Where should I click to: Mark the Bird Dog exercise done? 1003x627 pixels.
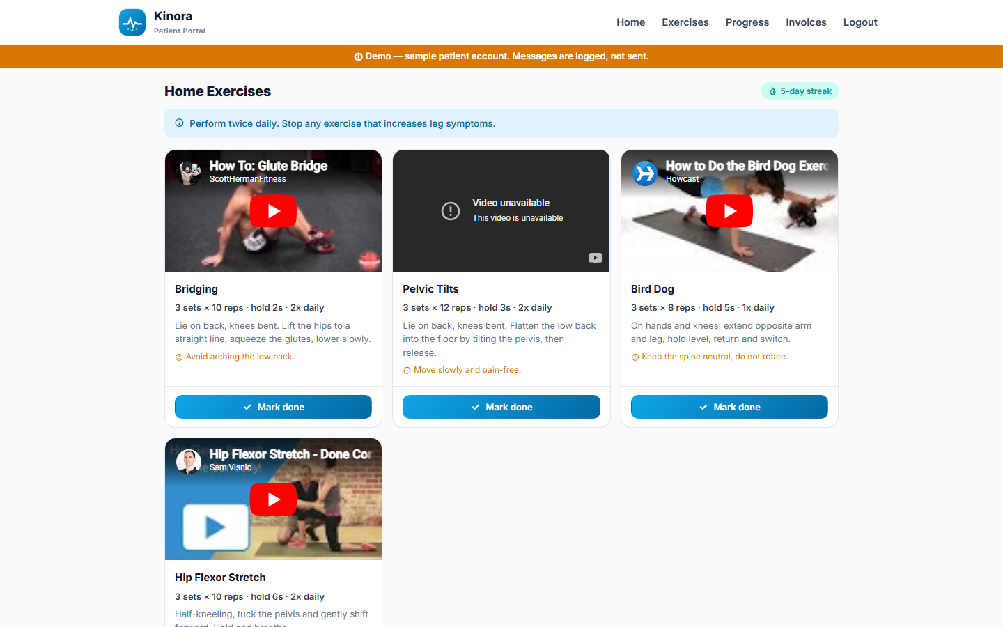729,407
